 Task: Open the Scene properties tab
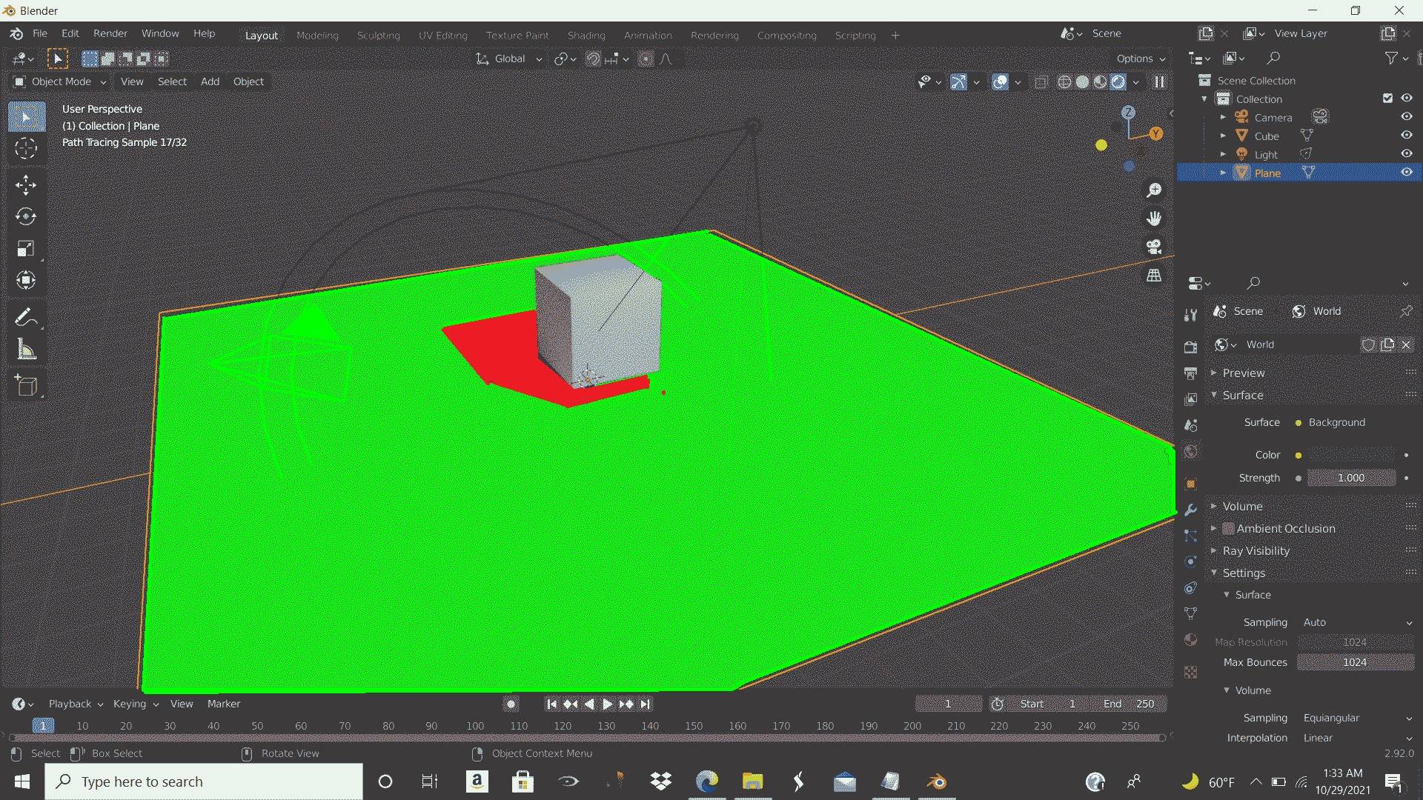tap(1190, 425)
